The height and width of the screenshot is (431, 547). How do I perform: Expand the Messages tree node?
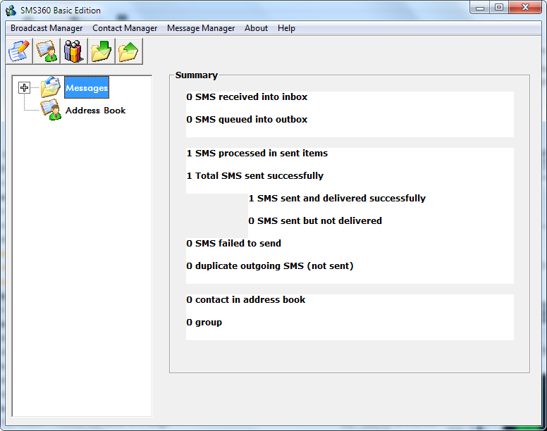click(25, 87)
